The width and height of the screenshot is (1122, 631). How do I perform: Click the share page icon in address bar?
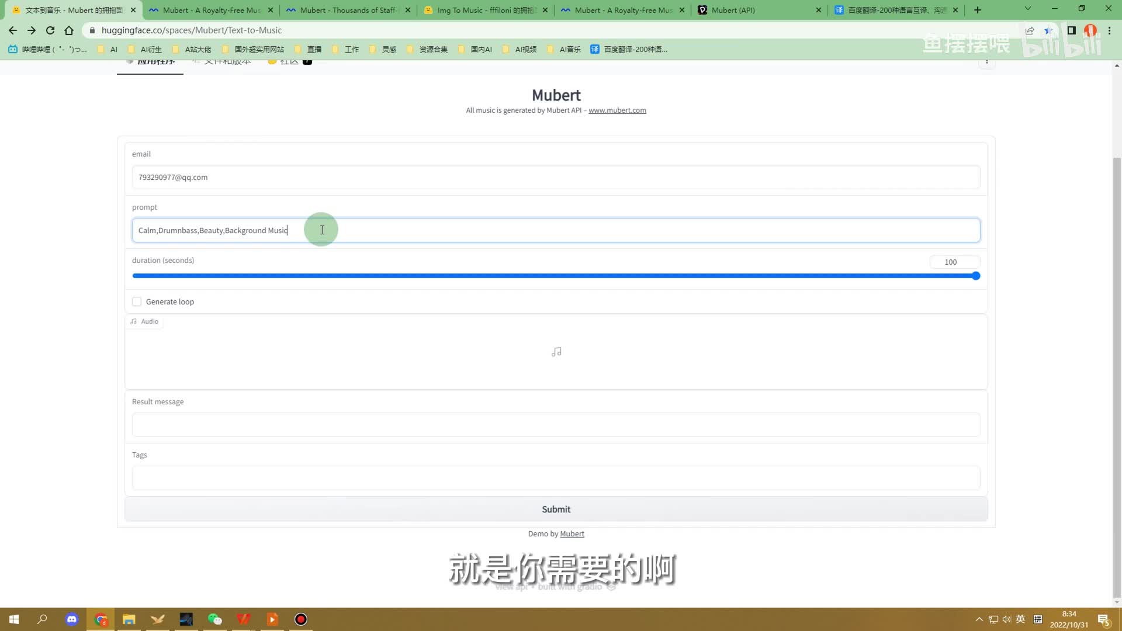(x=1030, y=30)
